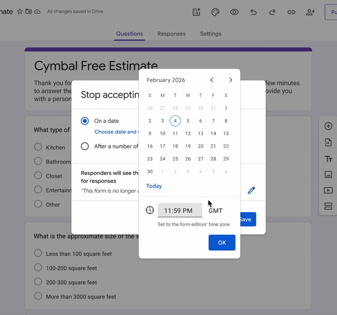Click the previous month chevron in the calendar

(211, 80)
